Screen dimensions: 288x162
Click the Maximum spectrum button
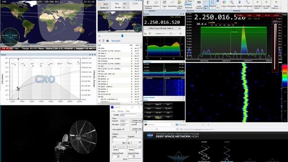click(189, 8)
